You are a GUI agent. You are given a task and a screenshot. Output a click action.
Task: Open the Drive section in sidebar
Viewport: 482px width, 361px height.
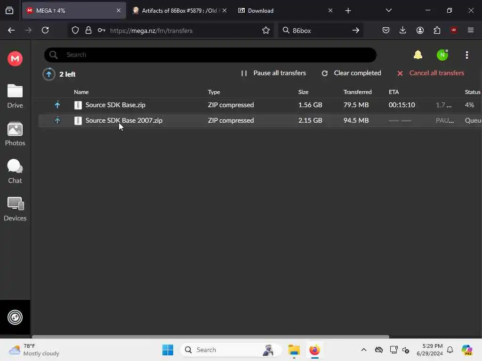[x=15, y=96]
